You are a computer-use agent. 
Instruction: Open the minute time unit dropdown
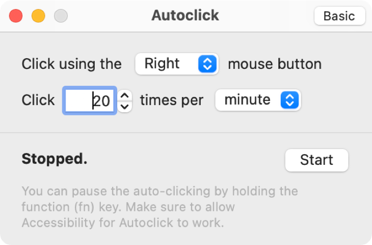[258, 100]
